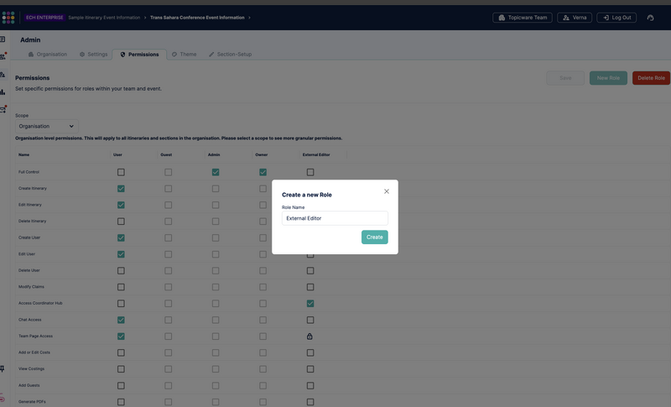Viewport: 671px width, 407px height.
Task: Check Delete User for External Editor
Action: [x=310, y=270]
